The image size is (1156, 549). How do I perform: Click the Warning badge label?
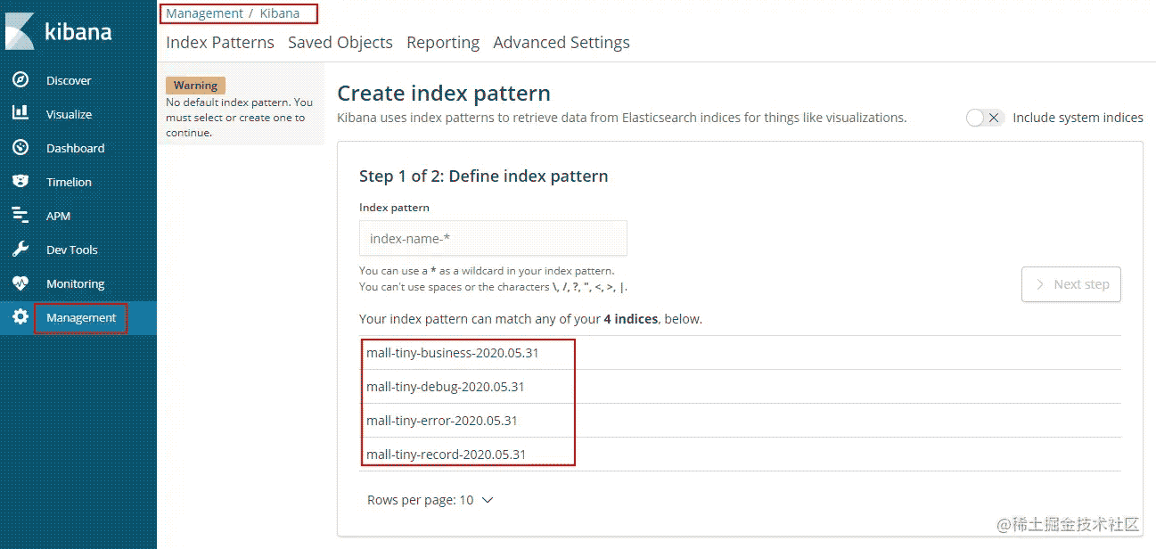(x=195, y=86)
